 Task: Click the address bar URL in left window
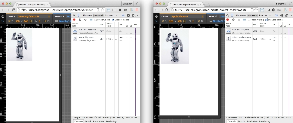coord(58,10)
